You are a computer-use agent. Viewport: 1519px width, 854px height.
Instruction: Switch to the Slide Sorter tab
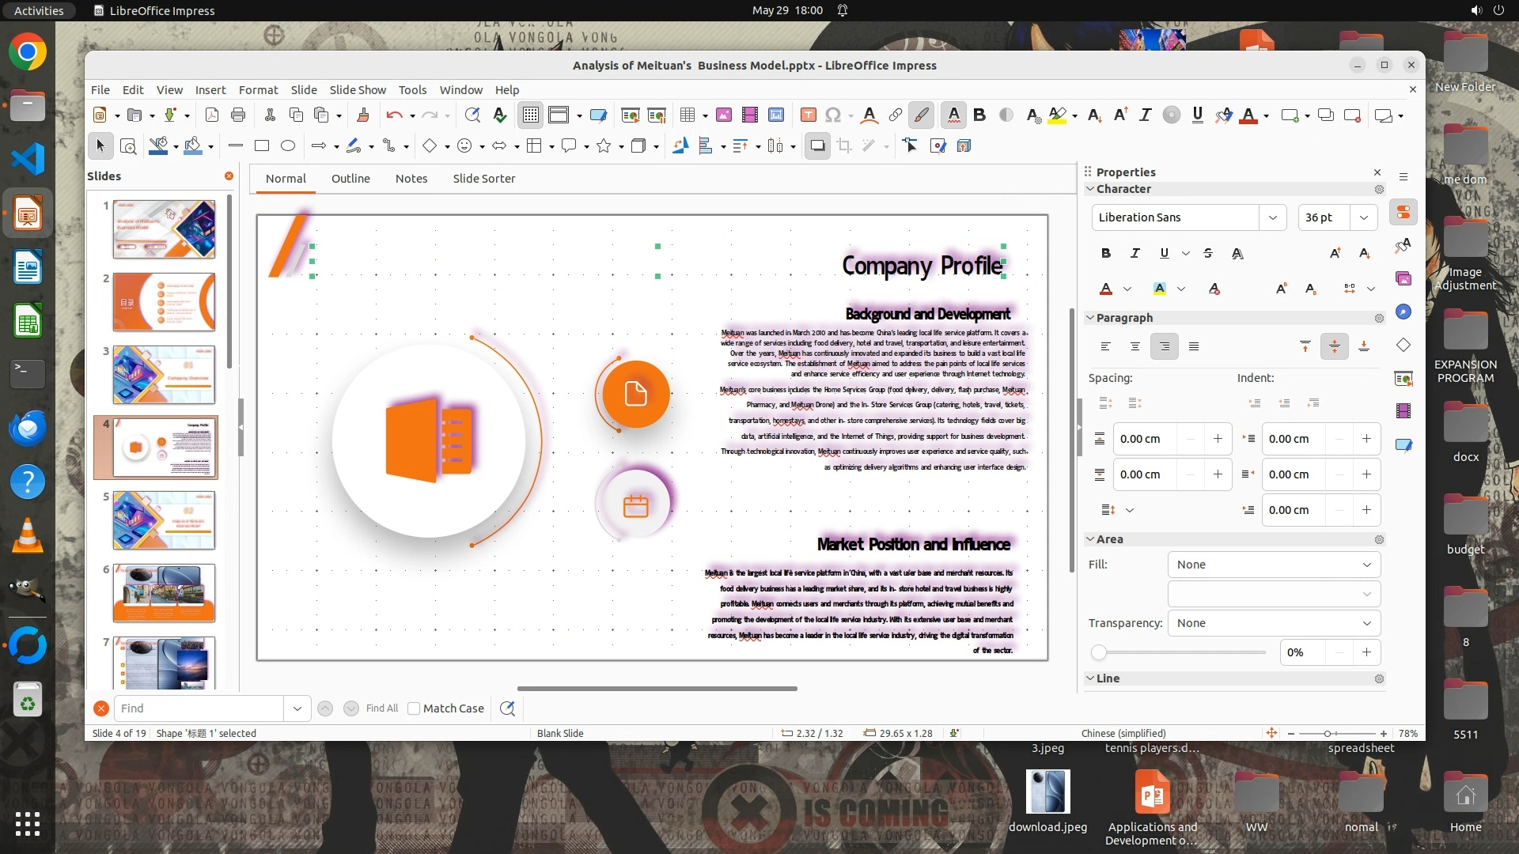pos(483,179)
